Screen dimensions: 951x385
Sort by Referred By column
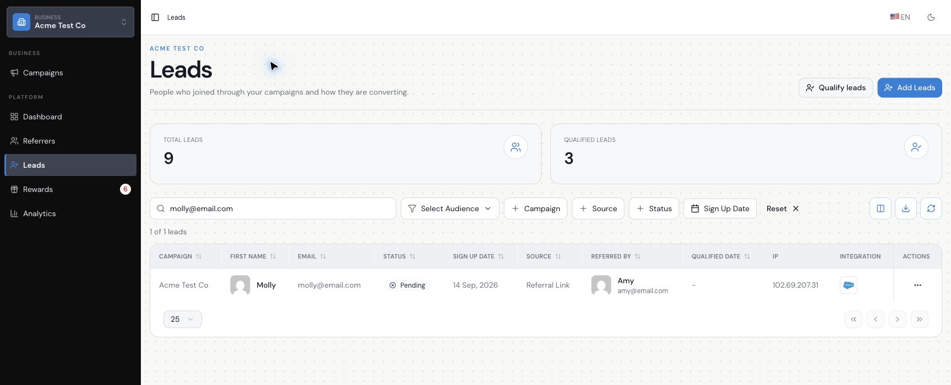(616, 256)
